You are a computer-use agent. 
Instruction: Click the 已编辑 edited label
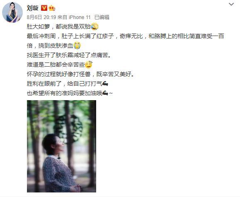[102, 17]
